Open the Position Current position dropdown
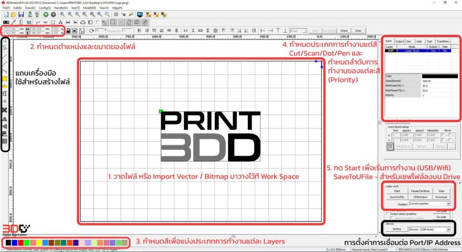Screen dimensions: 462x252 coord(430,204)
